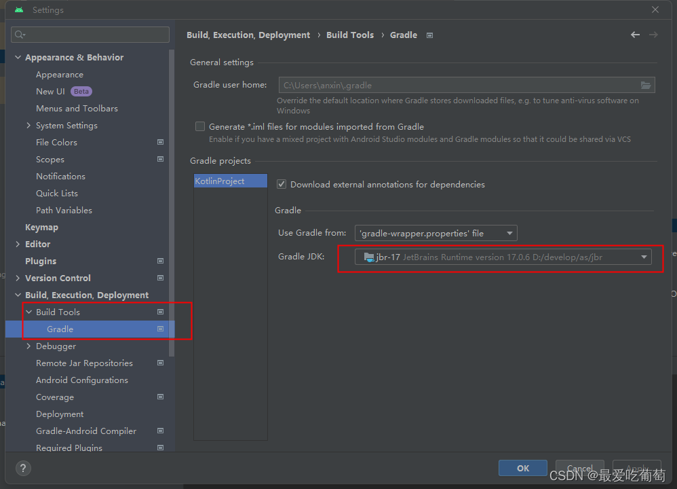The image size is (677, 489).
Task: Select Quick Lists item
Action: [57, 194]
